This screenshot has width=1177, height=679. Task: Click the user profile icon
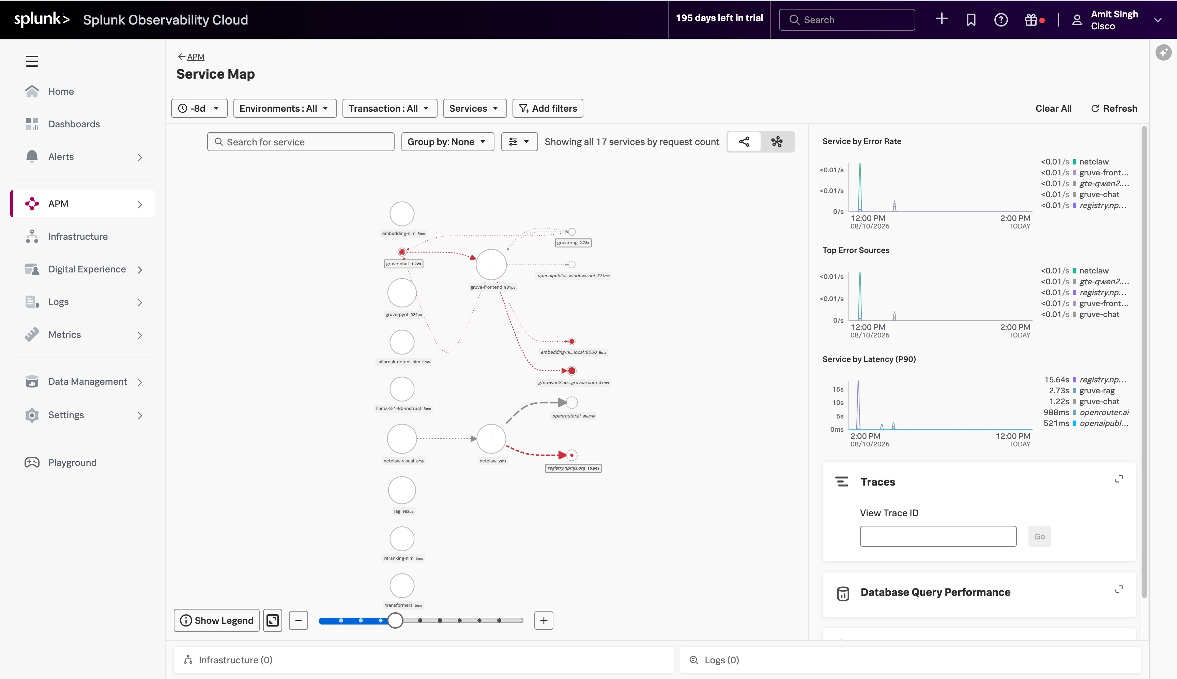point(1077,20)
